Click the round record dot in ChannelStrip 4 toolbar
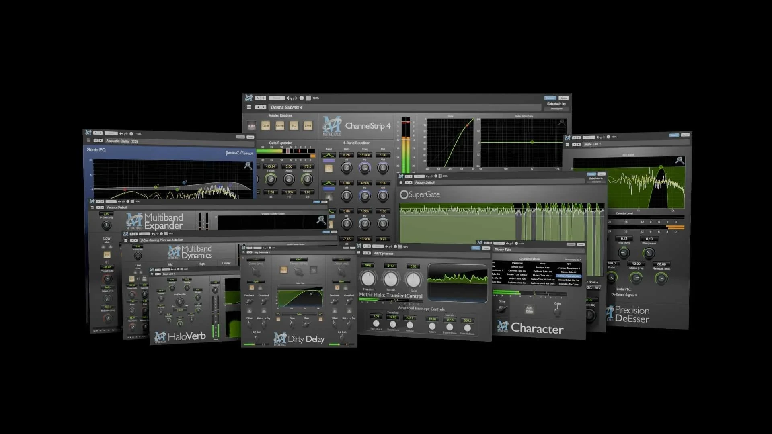Screen dimensions: 772x434 [x=302, y=98]
